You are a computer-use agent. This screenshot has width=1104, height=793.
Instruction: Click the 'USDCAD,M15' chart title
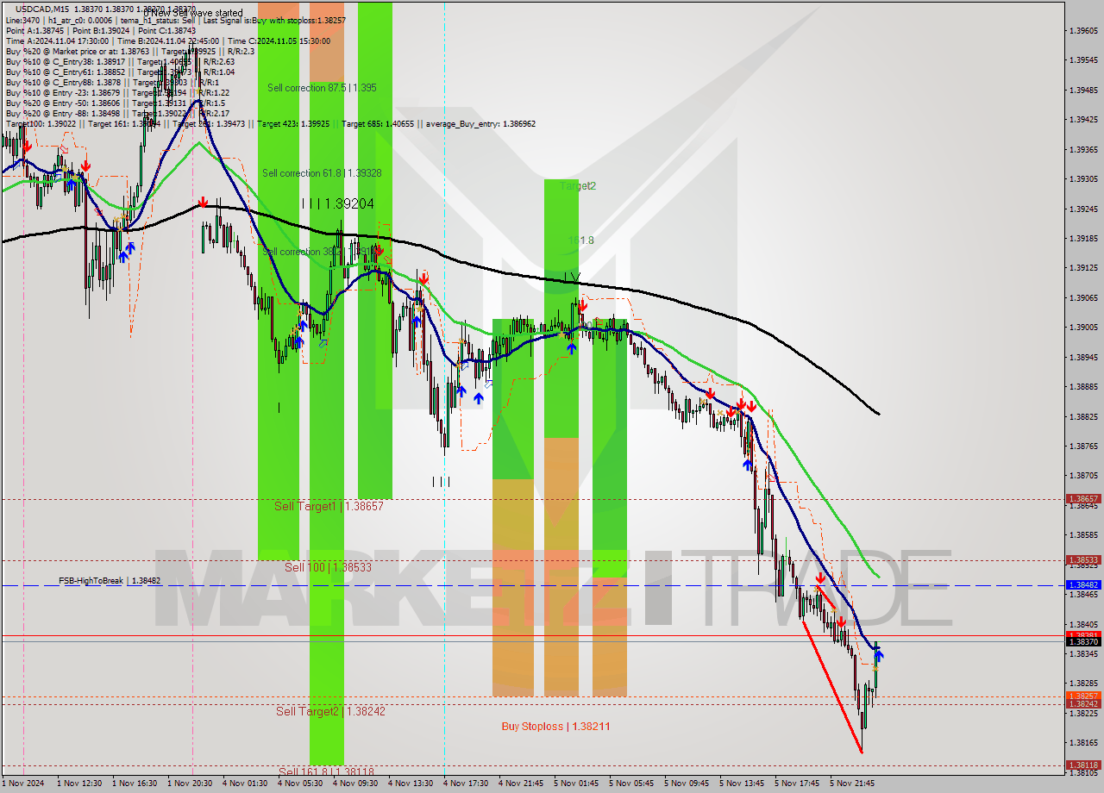(x=42, y=9)
